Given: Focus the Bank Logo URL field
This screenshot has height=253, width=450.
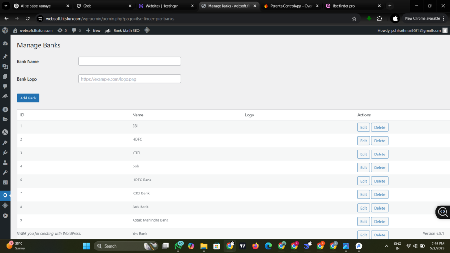Looking at the screenshot, I should [130, 79].
